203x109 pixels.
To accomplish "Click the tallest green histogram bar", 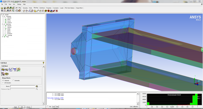I will [196, 99].
